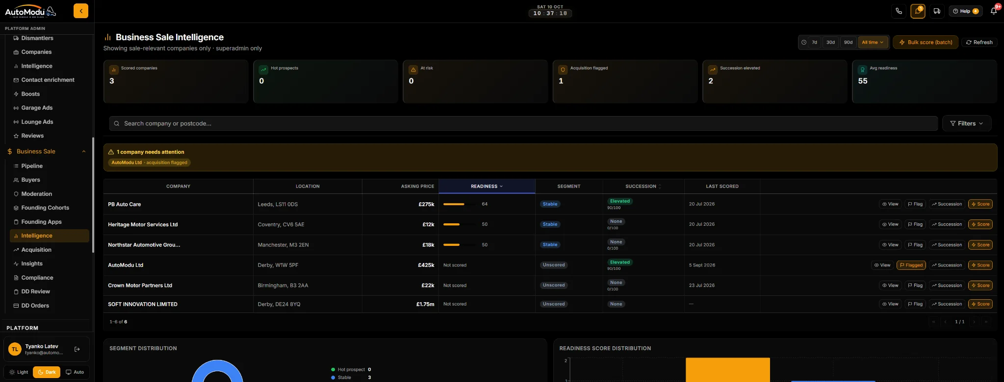
Task: Click the Scored companies card icon
Action: coord(114,70)
